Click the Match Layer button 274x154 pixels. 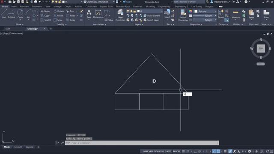(x=151, y=20)
